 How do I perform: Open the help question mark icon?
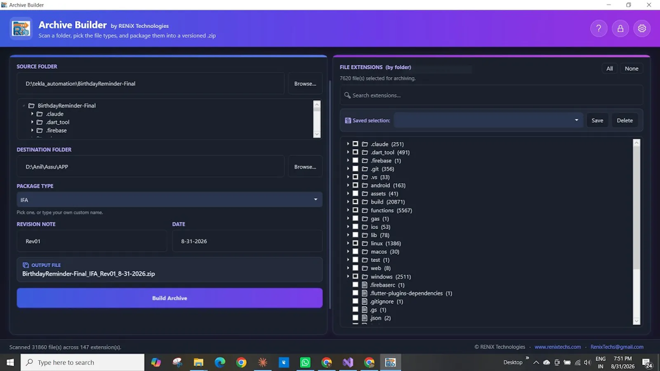pyautogui.click(x=599, y=28)
